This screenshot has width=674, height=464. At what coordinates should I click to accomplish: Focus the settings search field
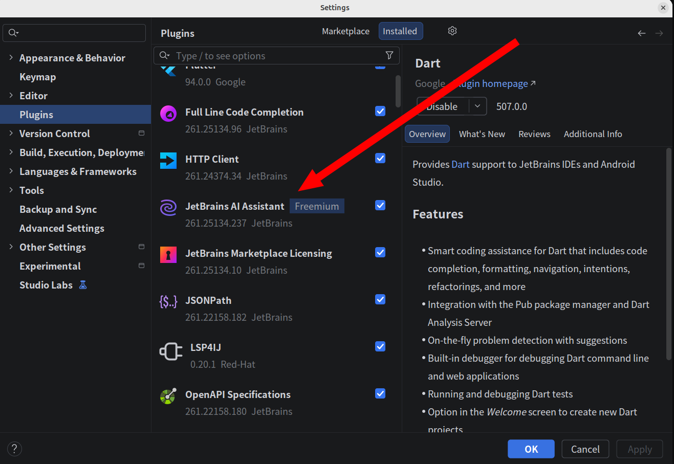point(74,33)
